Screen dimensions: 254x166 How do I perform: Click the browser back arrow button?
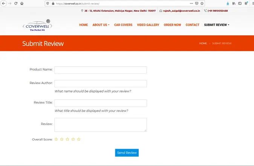point(3,3)
